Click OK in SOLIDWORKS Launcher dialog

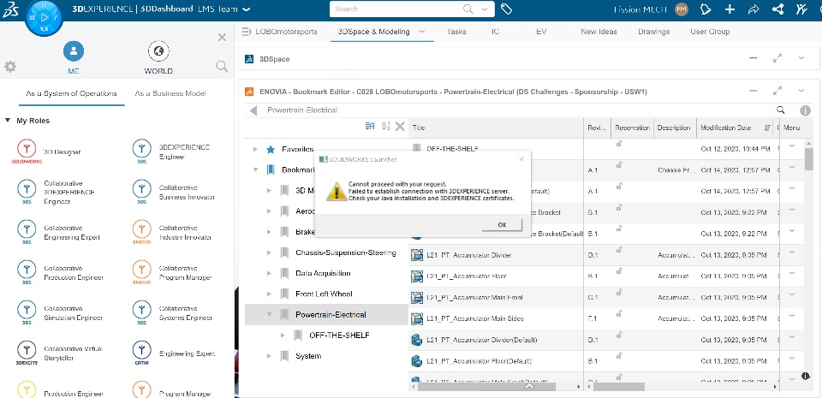click(502, 224)
